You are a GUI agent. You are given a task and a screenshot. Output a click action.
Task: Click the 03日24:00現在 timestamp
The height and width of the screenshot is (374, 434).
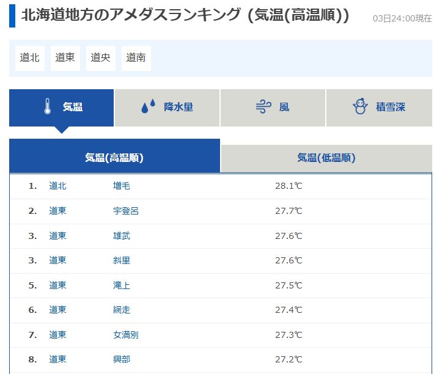pos(402,18)
